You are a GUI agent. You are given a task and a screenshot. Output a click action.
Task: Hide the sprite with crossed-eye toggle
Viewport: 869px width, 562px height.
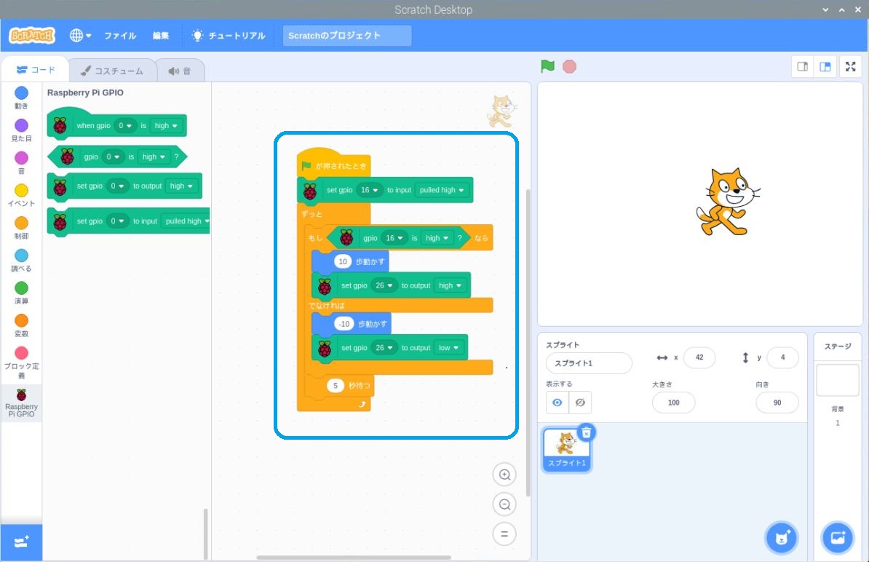(580, 403)
